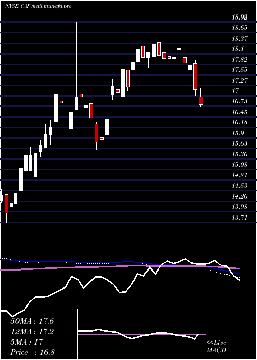The width and height of the screenshot is (257, 360).
Task: Click the 17 price axis label
Action: click(x=235, y=91)
